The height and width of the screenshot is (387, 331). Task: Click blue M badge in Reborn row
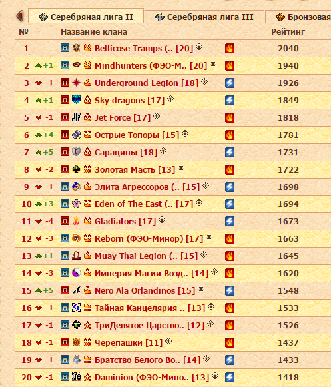pyautogui.click(x=65, y=238)
